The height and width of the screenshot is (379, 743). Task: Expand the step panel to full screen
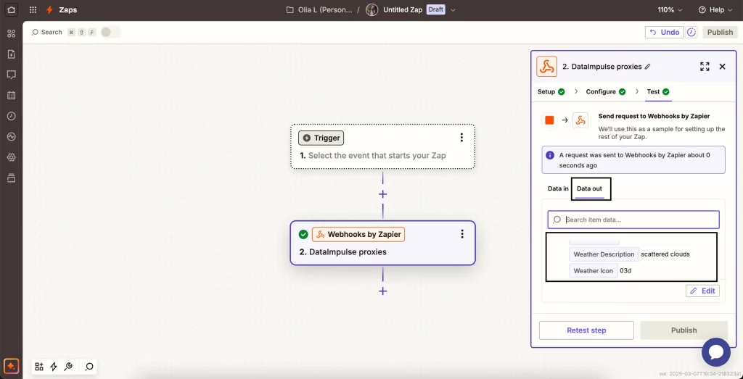(705, 67)
